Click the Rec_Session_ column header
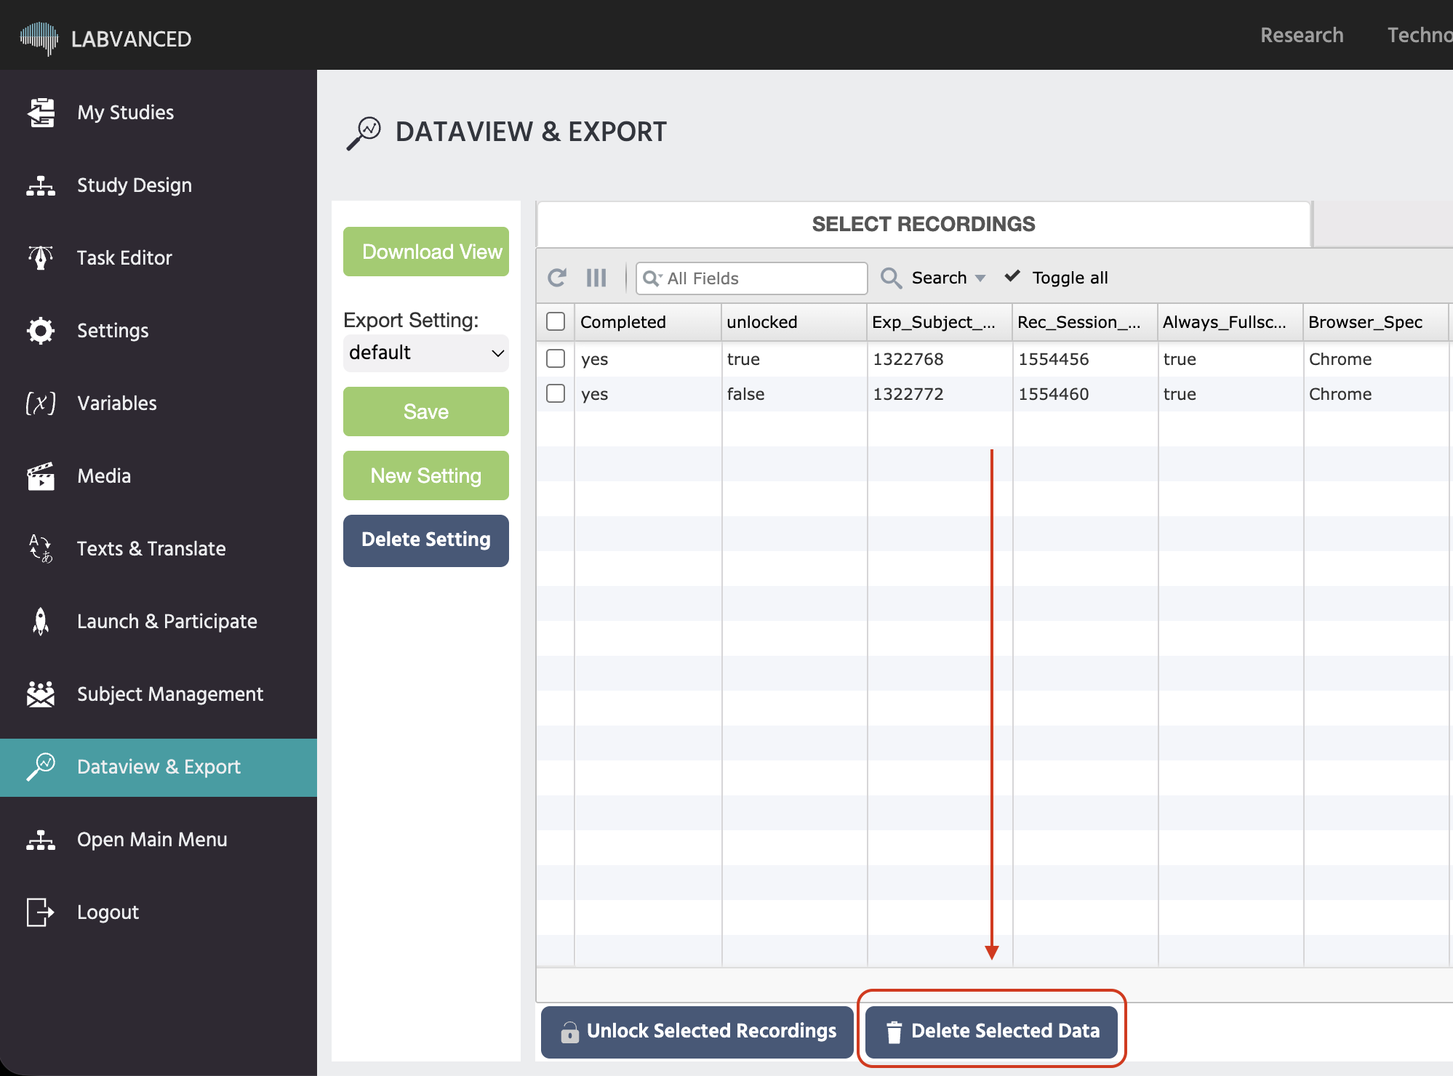The height and width of the screenshot is (1076, 1453). (x=1085, y=322)
